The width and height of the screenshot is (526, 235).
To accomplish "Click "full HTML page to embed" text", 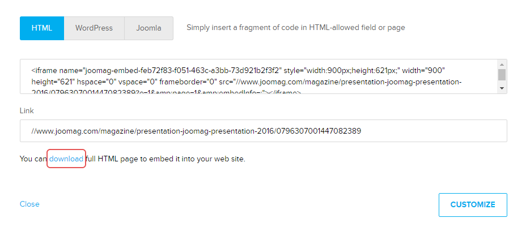I will (x=166, y=159).
